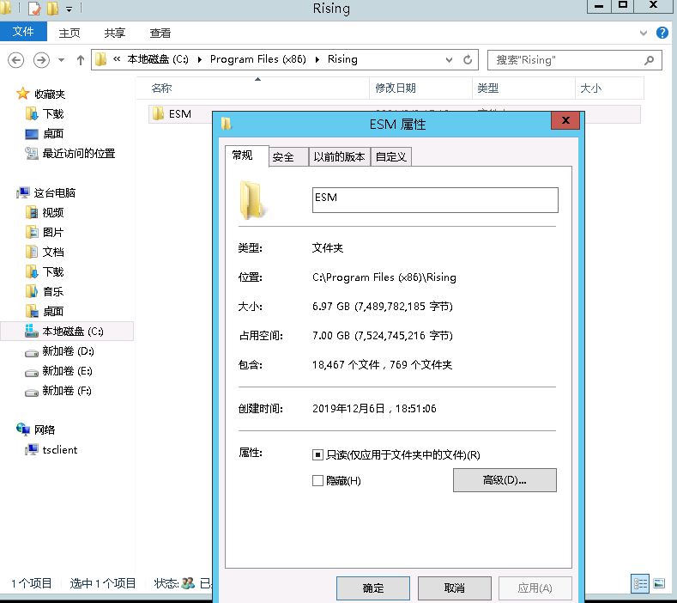
Task: Expand the address bar history dropdown
Action: point(449,59)
